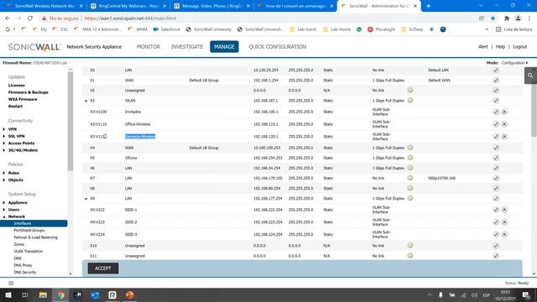Edit the X9 LAN interface
The width and height of the screenshot is (537, 302).
[x=496, y=199]
